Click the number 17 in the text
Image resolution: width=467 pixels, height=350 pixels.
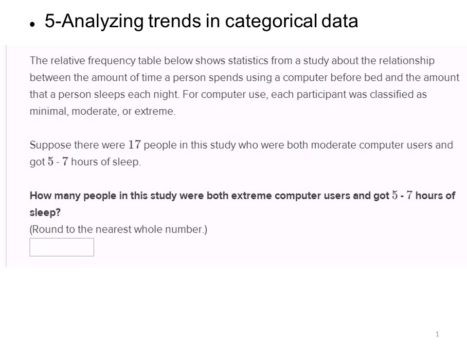134,145
